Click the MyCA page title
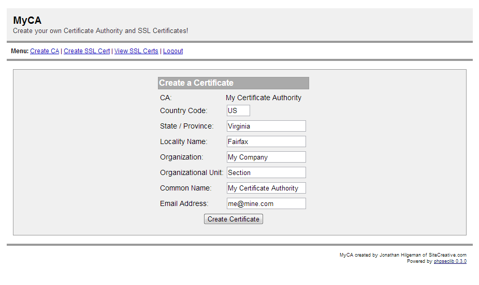479x285 pixels. pos(27,21)
